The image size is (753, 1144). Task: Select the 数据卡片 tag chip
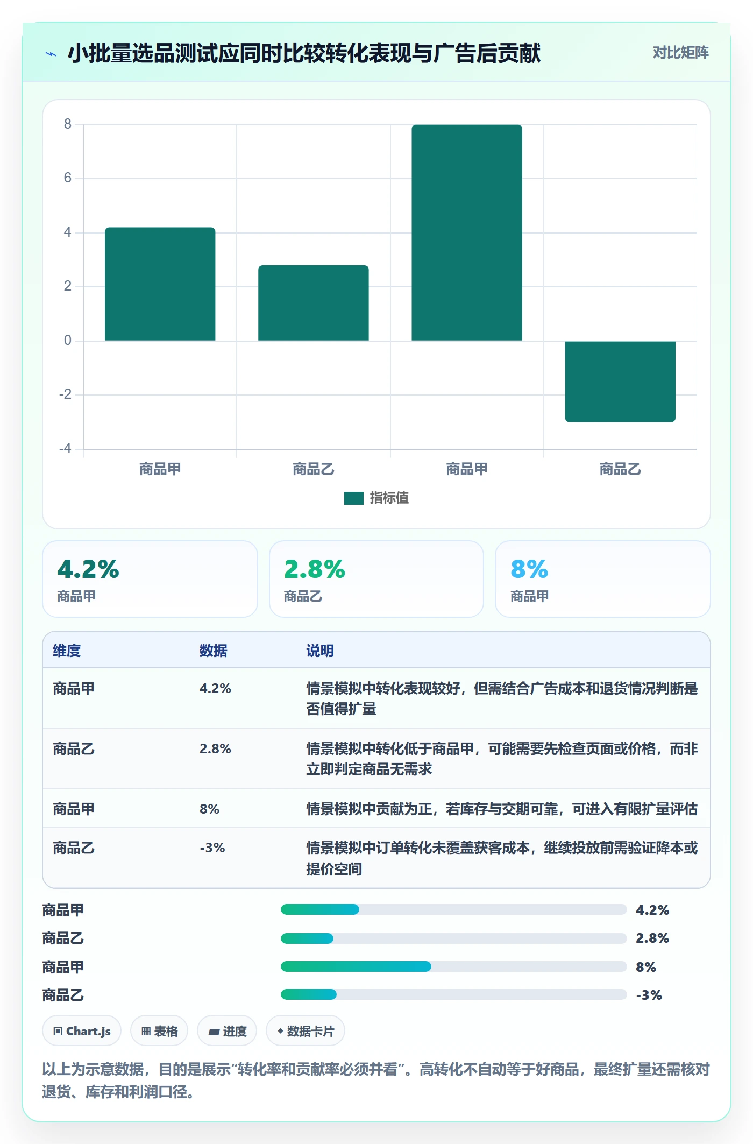[306, 1031]
